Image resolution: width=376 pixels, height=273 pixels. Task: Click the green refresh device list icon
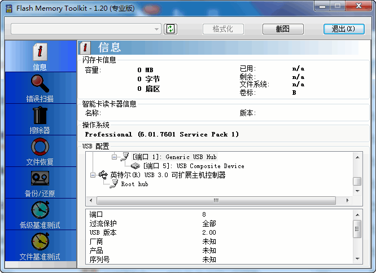170,29
